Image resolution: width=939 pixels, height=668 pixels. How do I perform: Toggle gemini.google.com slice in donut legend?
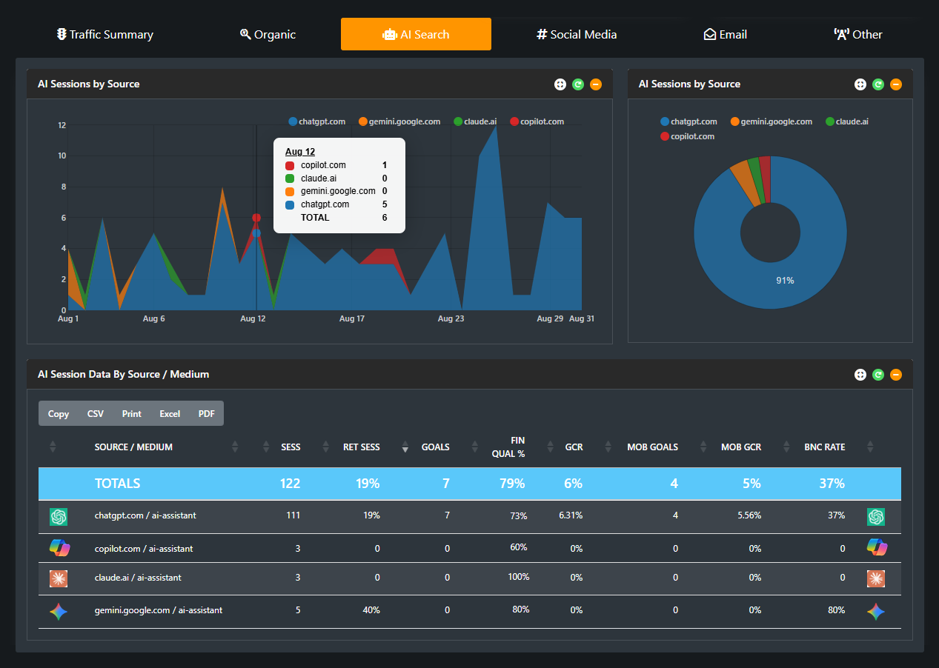tap(771, 121)
